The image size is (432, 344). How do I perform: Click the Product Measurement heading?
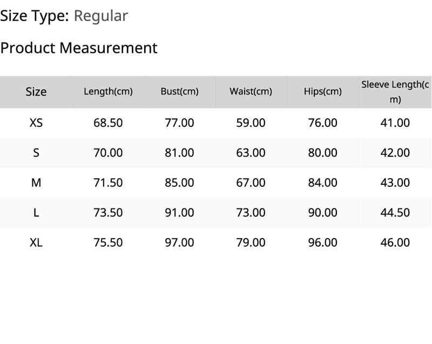pyautogui.click(x=79, y=48)
